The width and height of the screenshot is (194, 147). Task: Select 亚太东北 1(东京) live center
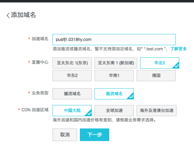click(x=72, y=63)
